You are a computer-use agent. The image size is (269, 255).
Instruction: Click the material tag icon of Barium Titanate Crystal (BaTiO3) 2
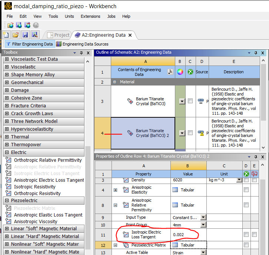pos(130,133)
